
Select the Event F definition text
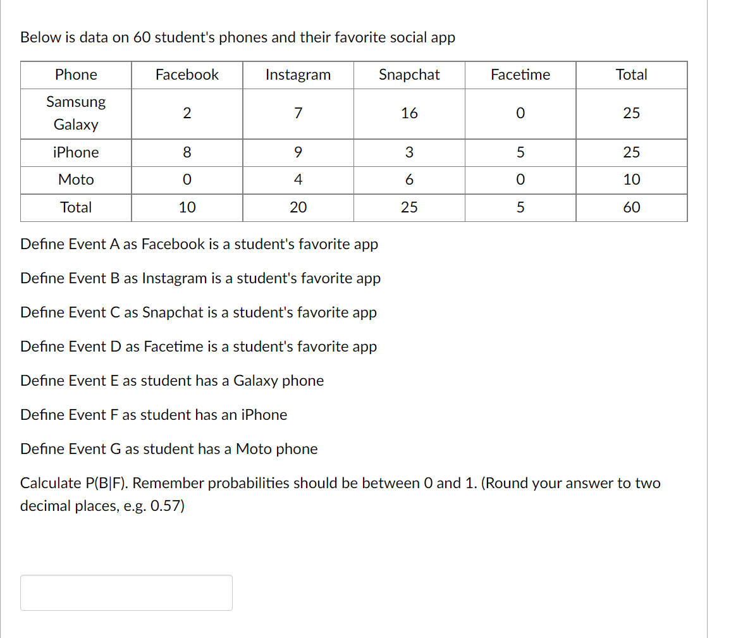coord(154,415)
